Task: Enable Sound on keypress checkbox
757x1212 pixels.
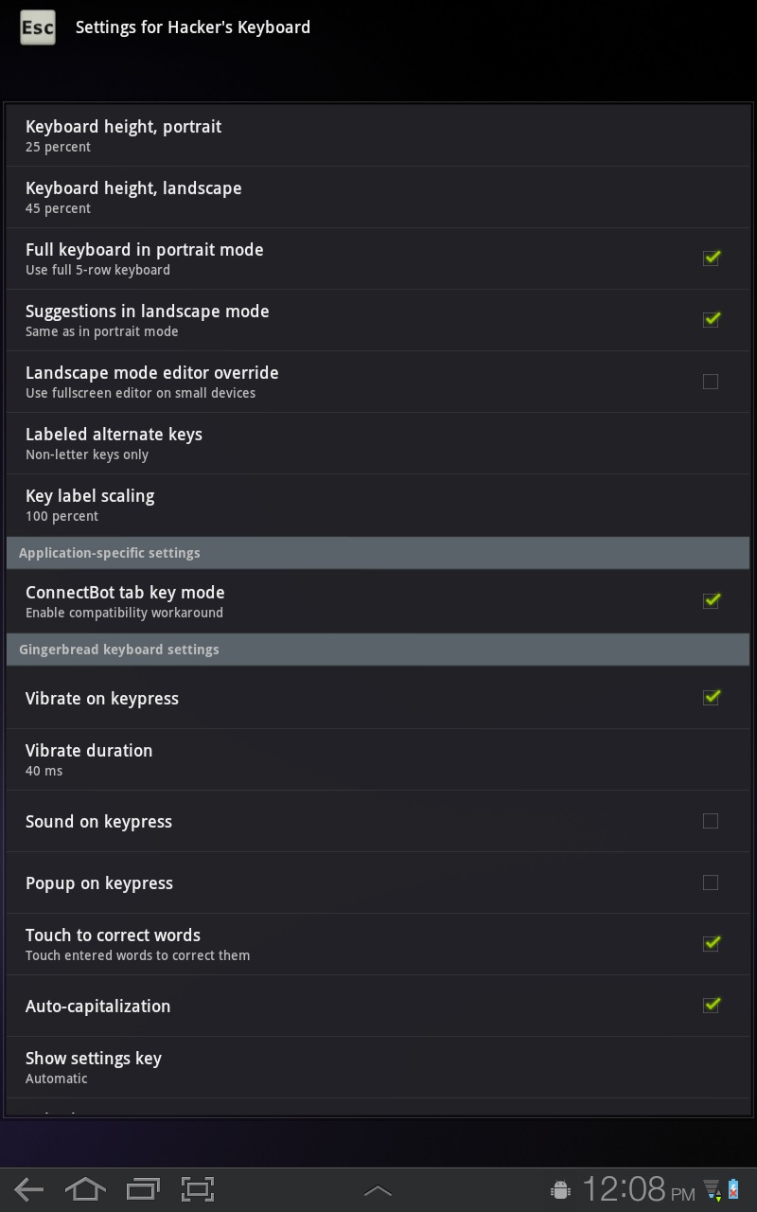Action: coord(711,821)
